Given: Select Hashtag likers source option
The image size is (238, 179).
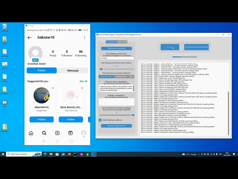Looking at the screenshot, I should (121, 76).
